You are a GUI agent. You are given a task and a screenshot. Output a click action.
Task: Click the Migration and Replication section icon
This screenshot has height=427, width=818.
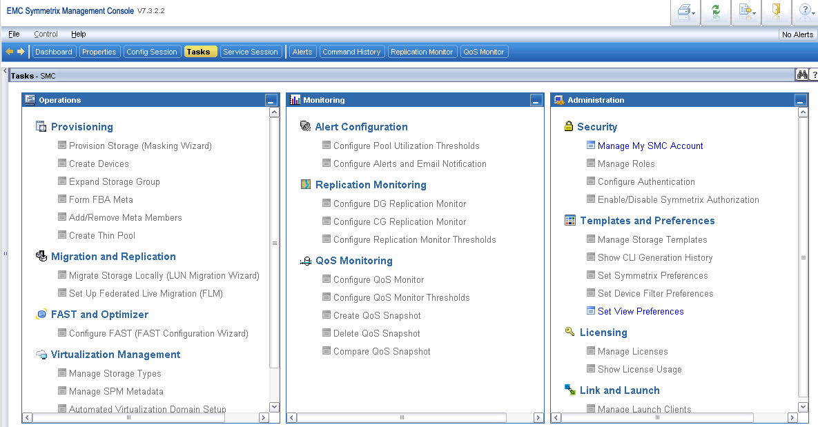pyautogui.click(x=41, y=256)
